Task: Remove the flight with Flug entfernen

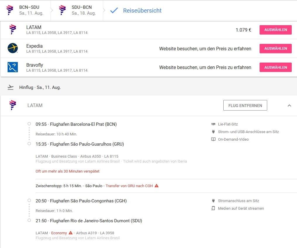Action: click(x=245, y=105)
